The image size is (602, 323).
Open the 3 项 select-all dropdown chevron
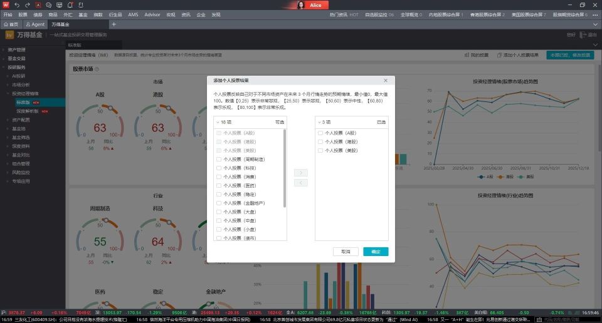[x=319, y=122]
